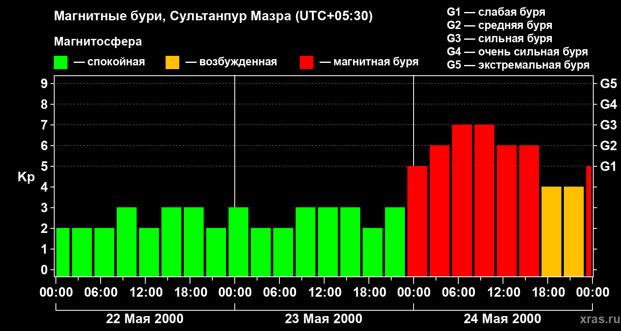This screenshot has width=621, height=331.
Task: Click the right-axis 'G2' label
Action: (x=608, y=146)
